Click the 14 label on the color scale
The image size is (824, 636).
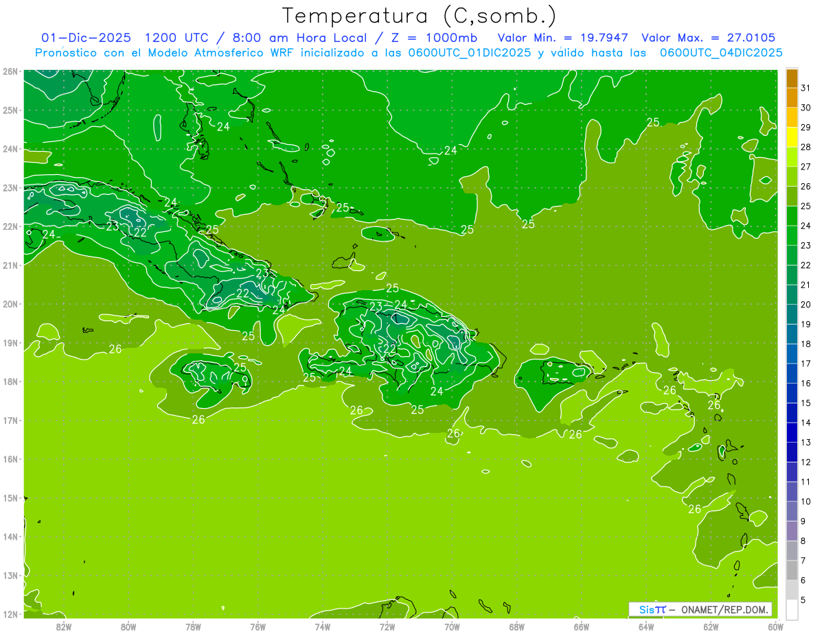pos(806,423)
